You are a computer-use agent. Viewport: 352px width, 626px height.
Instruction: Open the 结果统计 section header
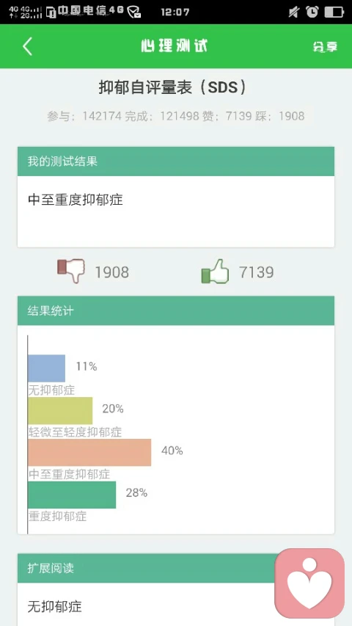pyautogui.click(x=176, y=310)
